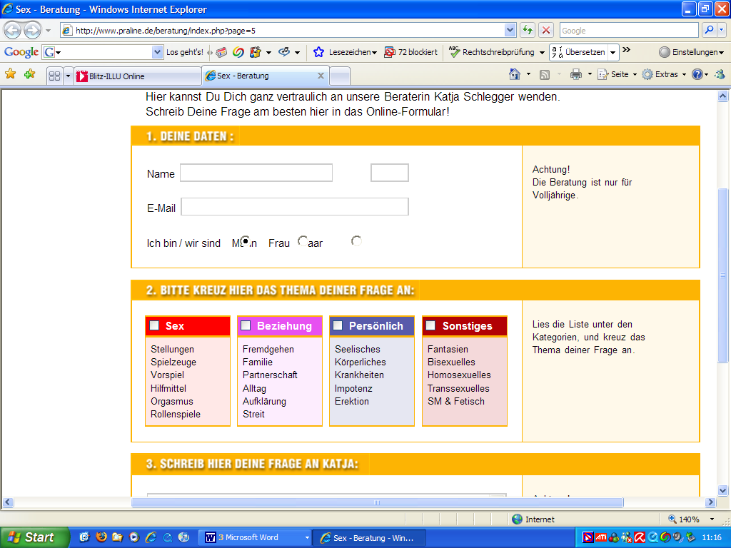Click the Windows Start button
Screen dimensions: 731x548
(x=34, y=537)
